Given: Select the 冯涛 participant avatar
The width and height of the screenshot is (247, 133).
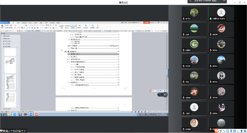Looking at the screenshot, I should click(x=194, y=76).
